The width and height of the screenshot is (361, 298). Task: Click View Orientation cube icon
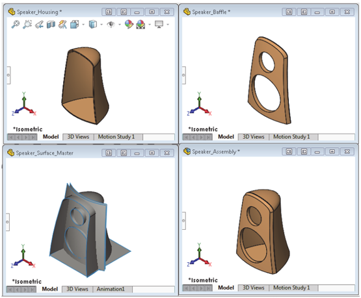[75, 25]
